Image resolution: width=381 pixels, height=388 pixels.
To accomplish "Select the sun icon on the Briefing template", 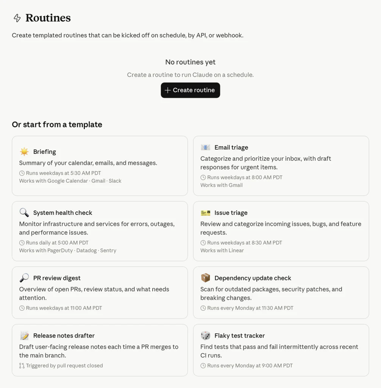I will (24, 151).
